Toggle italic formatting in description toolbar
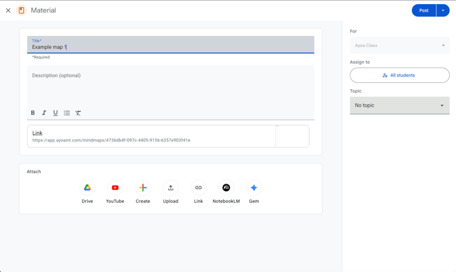The height and width of the screenshot is (272, 456). tap(44, 113)
